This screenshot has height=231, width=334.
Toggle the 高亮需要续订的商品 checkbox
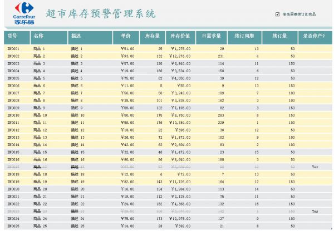[278, 14]
